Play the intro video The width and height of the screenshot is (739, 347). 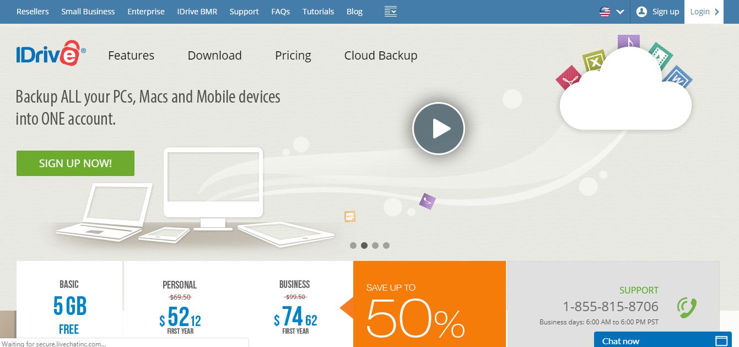click(x=439, y=129)
